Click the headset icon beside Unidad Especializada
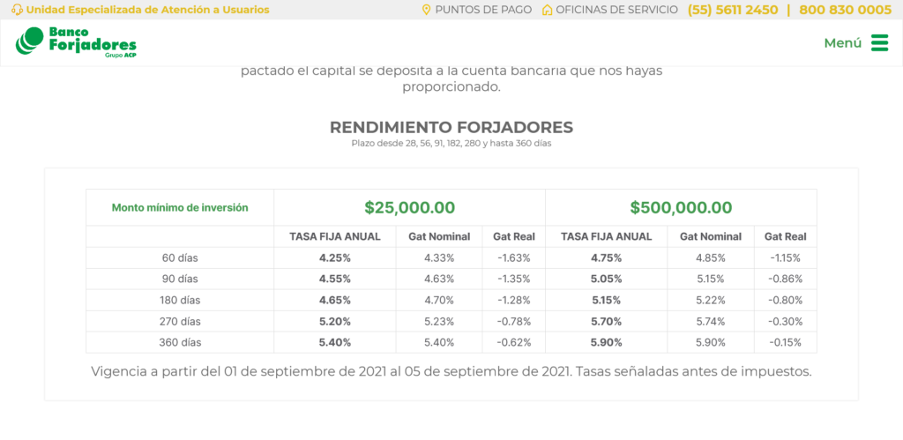Screen dimensions: 903x440 pos(18,10)
